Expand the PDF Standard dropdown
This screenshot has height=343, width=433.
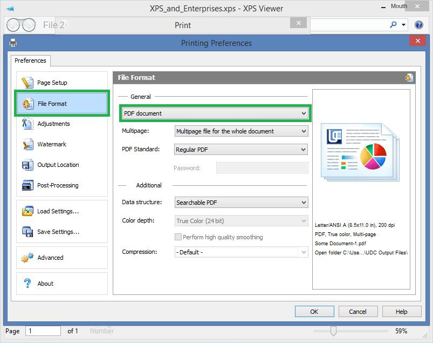coord(241,150)
